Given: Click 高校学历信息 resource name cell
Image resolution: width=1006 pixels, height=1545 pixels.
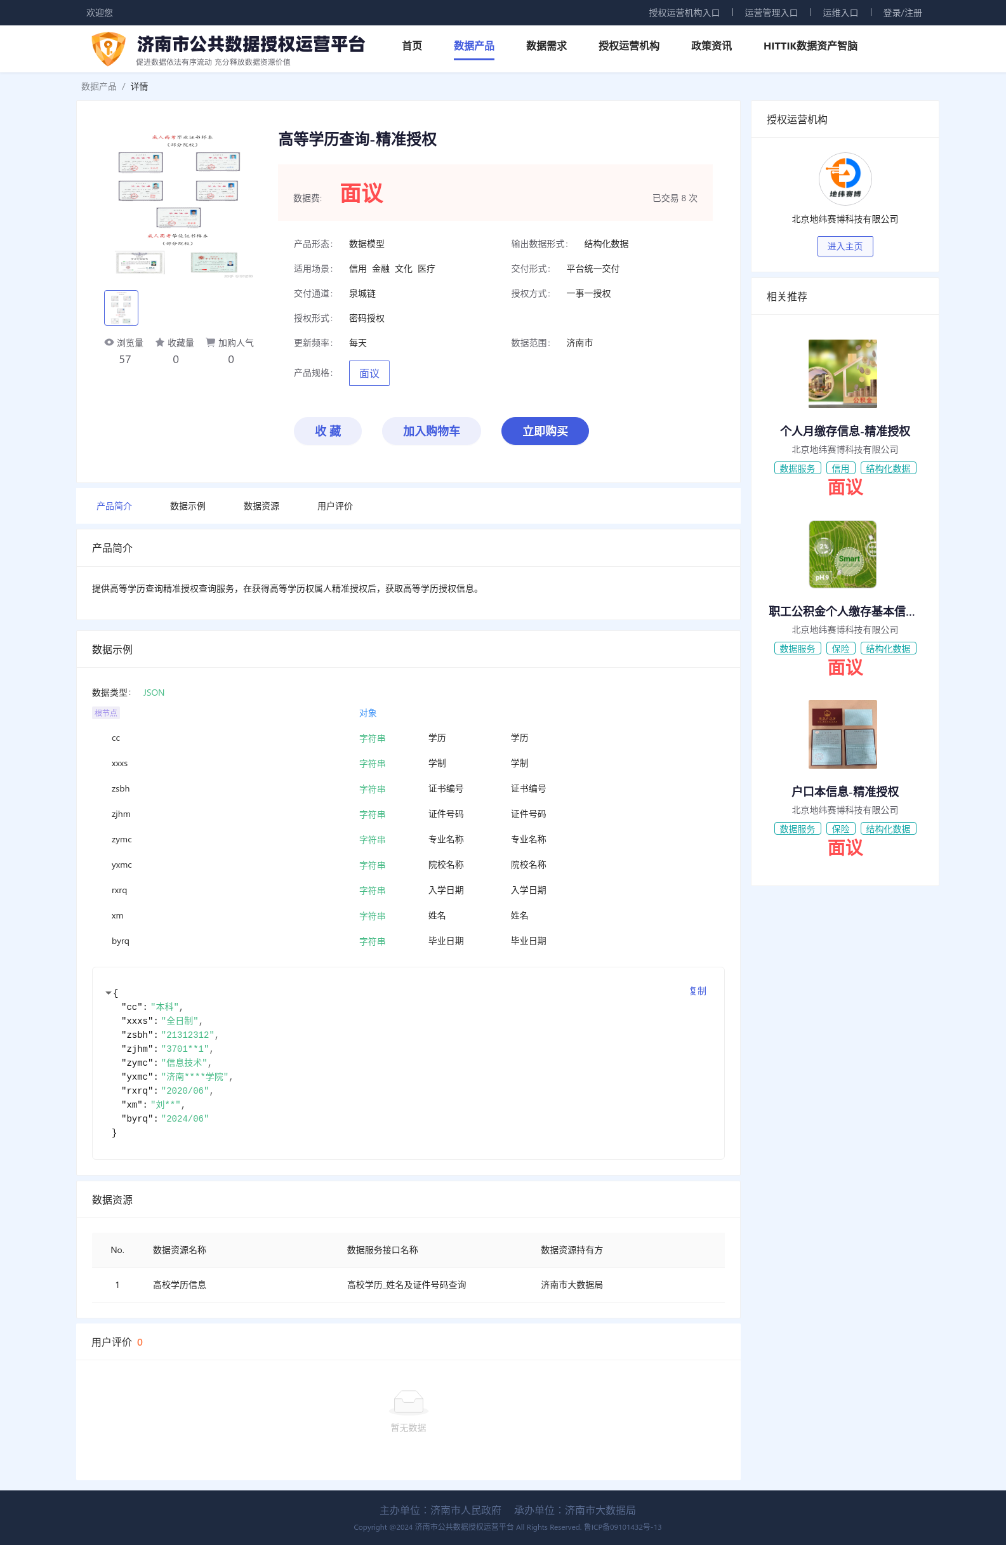Looking at the screenshot, I should [179, 1285].
